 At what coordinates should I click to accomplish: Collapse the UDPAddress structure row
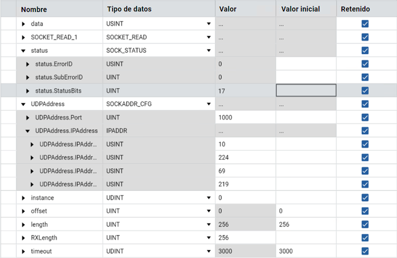(24, 104)
